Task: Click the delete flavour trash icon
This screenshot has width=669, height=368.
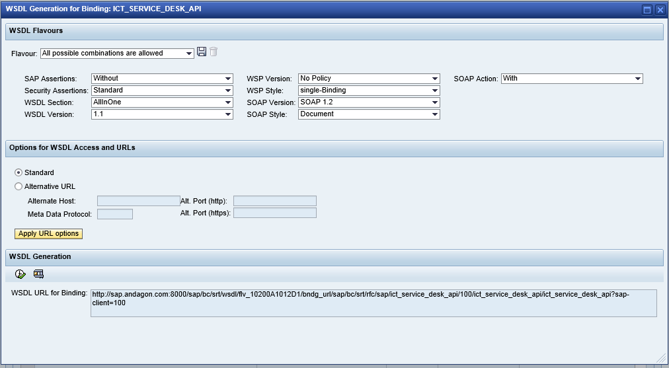Action: tap(214, 52)
